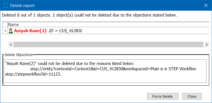Select the red Asiyah Kane(2) name
This screenshot has height=103, width=212.
(x=31, y=31)
